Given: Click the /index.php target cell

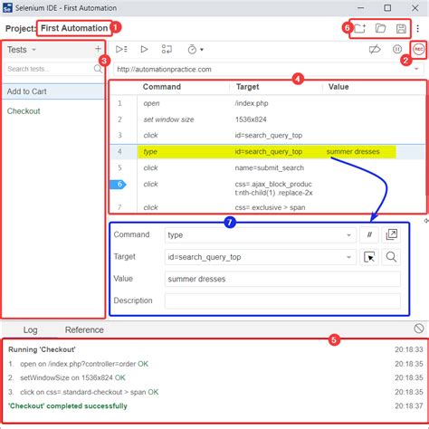Looking at the screenshot, I should (252, 103).
